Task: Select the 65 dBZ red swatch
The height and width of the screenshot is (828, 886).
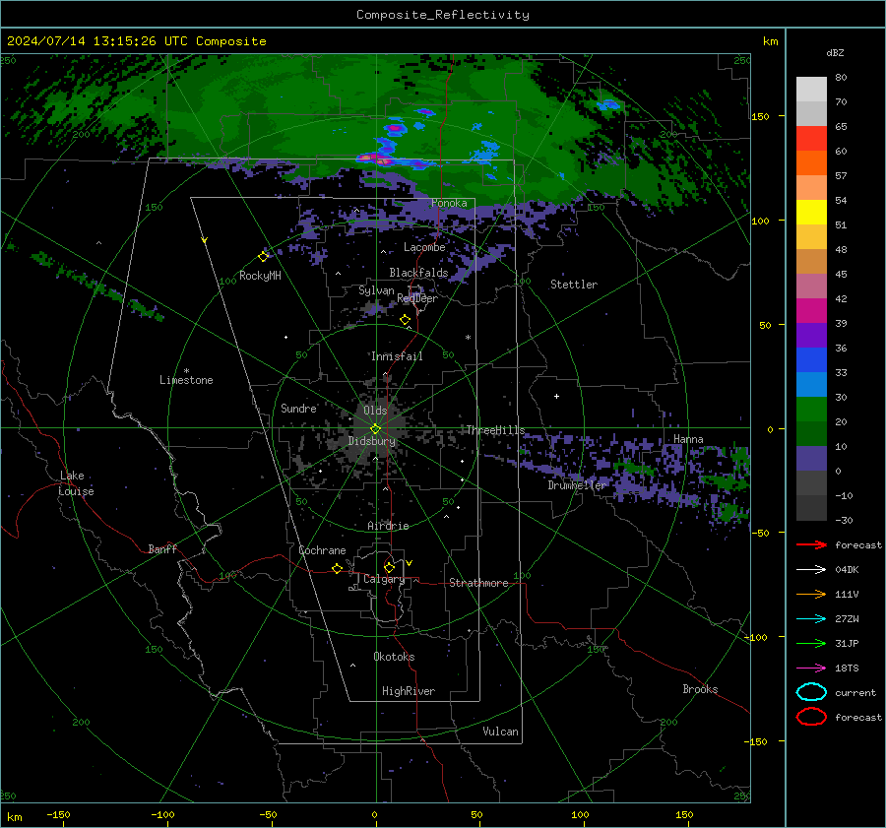Action: [x=811, y=139]
